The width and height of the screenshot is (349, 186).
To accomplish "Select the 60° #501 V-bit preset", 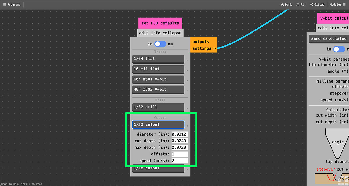I will pos(158,79).
